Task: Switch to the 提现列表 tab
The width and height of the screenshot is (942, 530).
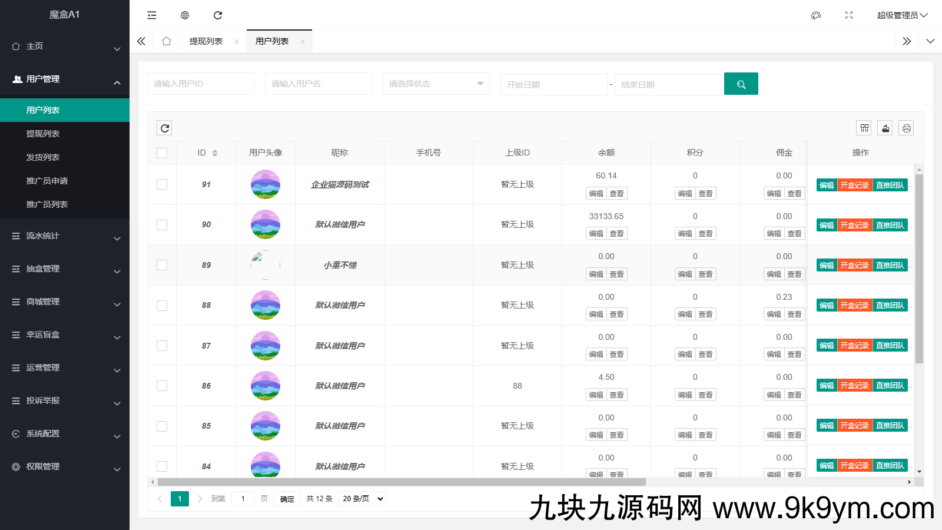Action: tap(206, 41)
